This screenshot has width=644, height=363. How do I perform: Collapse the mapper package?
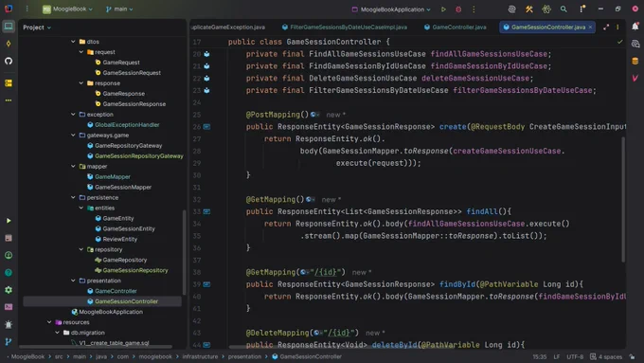point(73,166)
